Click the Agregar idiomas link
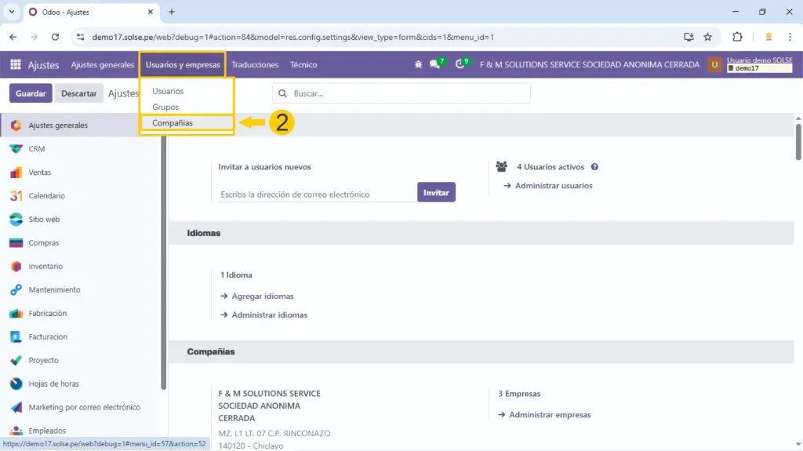The width and height of the screenshot is (803, 451). 263,296
